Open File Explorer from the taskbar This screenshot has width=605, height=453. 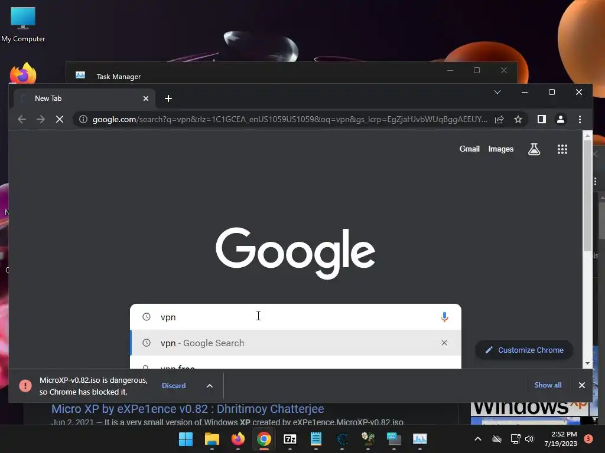[x=212, y=439]
